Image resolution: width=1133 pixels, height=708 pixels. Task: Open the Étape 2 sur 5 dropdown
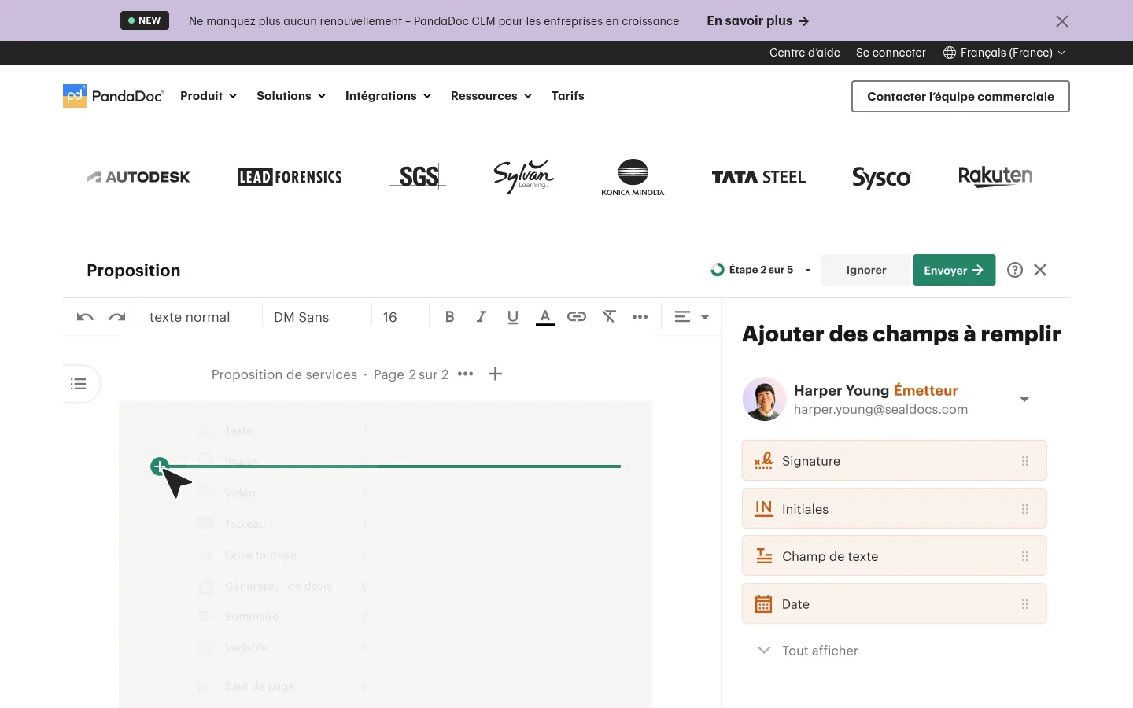coord(761,270)
